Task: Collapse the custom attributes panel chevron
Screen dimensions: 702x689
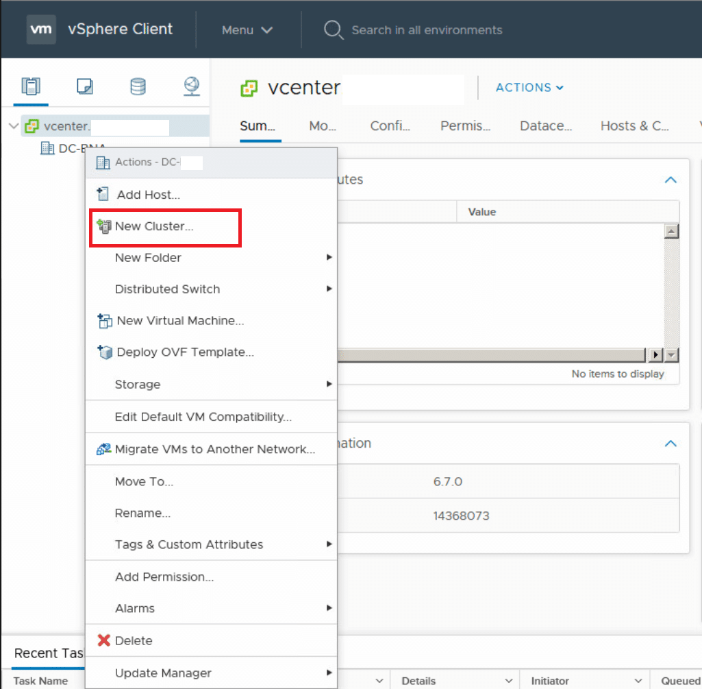Action: 670,180
